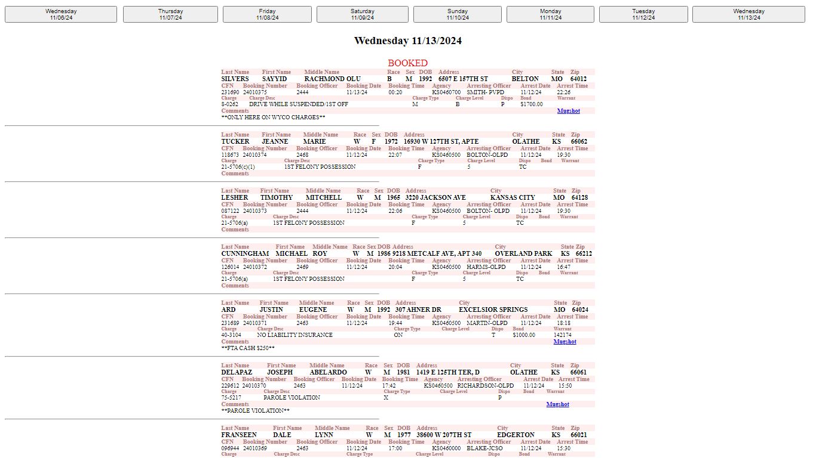Viewport: 816px width, 458px height.
Task: Click charge code 21-5706(c)(1)
Action: point(238,167)
